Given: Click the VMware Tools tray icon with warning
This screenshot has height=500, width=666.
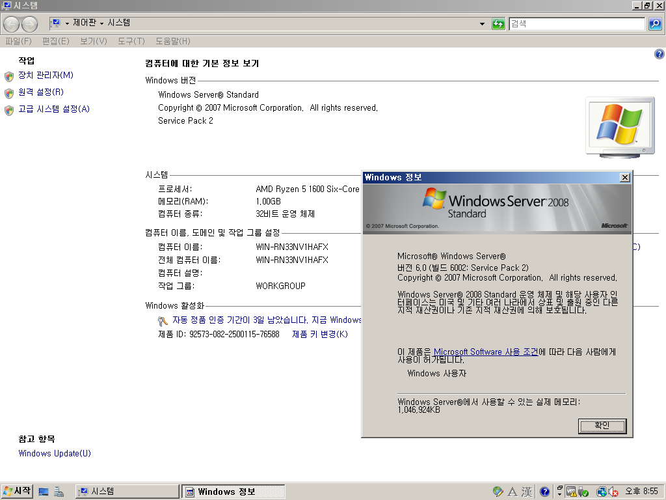Looking at the screenshot, I should [571, 492].
